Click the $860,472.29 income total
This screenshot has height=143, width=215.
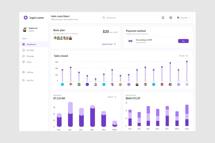click(133, 98)
